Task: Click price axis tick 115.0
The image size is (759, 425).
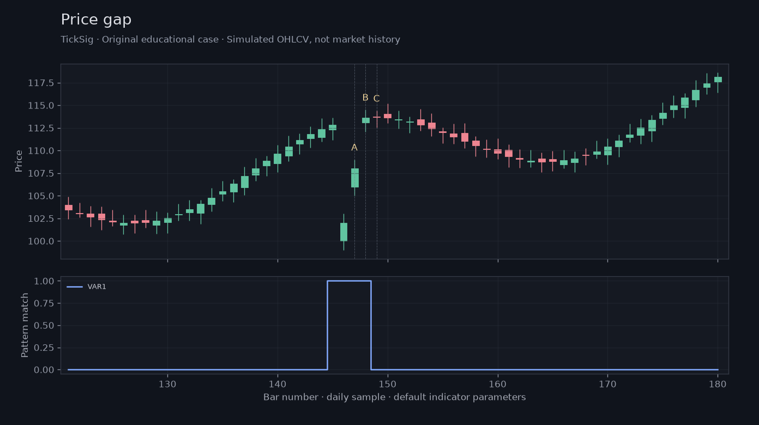Action: coord(41,105)
